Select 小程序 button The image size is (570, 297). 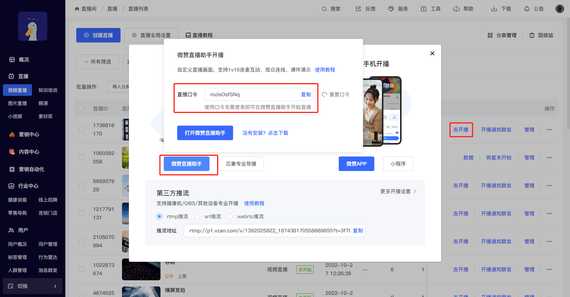pyautogui.click(x=398, y=164)
